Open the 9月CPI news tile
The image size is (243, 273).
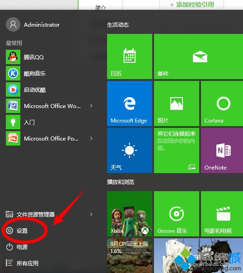(x=130, y=255)
